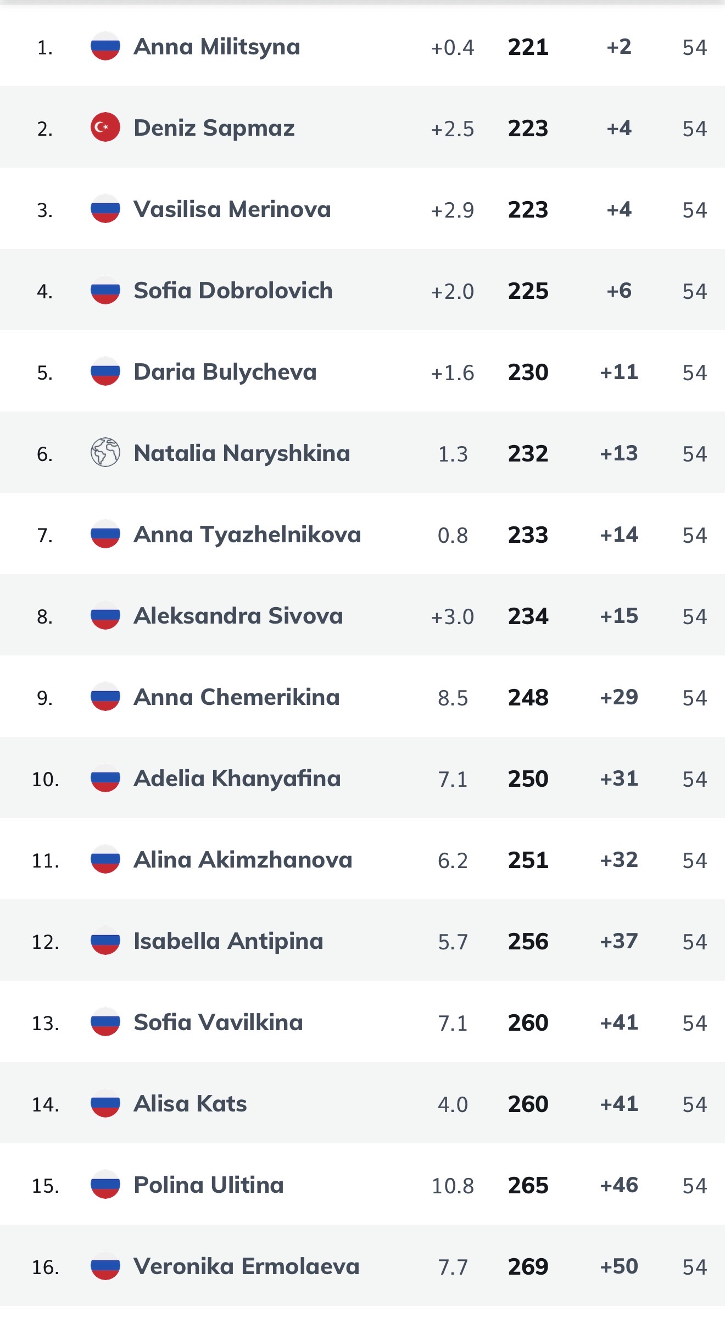Open Isabella Antipina's profile

pos(228,941)
